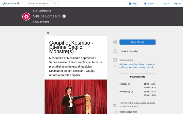Click the magician event photo
Image resolution: width=183 pixels, height=114 pixels.
pos(76,97)
